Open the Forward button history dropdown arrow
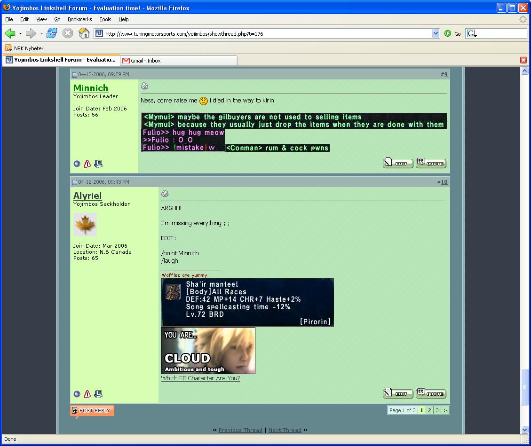This screenshot has height=446, width=531. tap(41, 34)
